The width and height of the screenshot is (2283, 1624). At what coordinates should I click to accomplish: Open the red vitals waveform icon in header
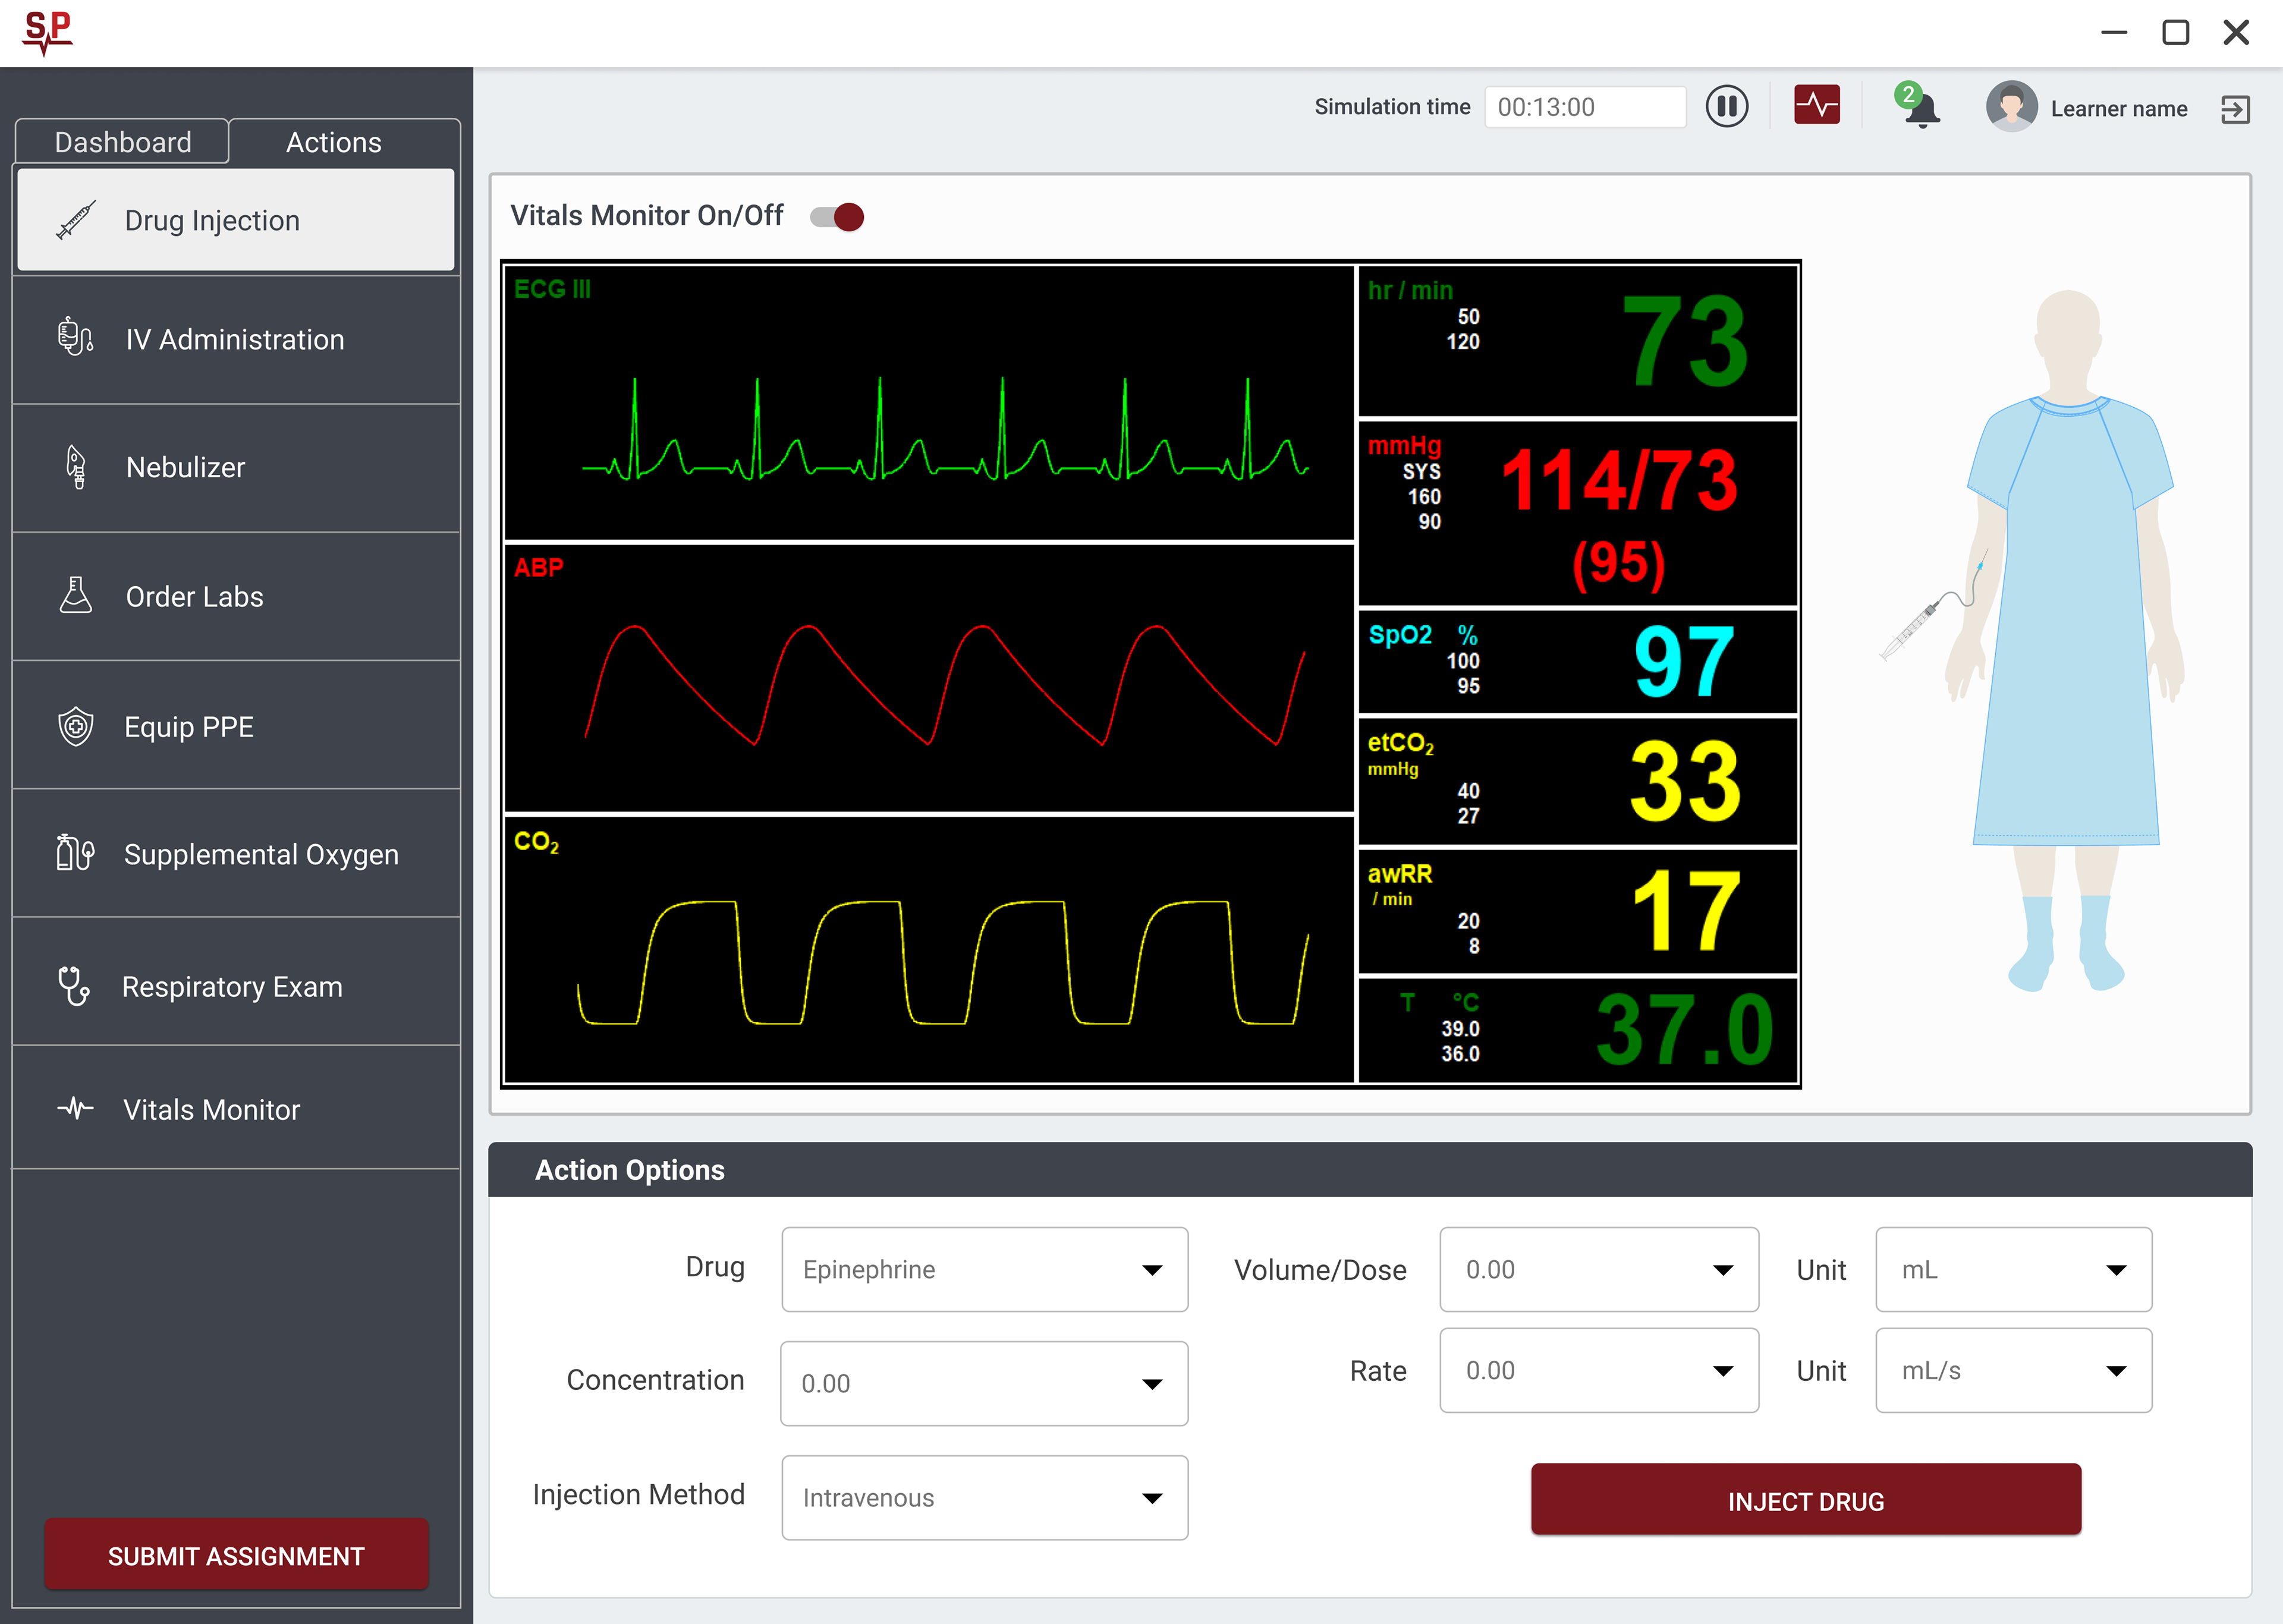pos(1817,105)
